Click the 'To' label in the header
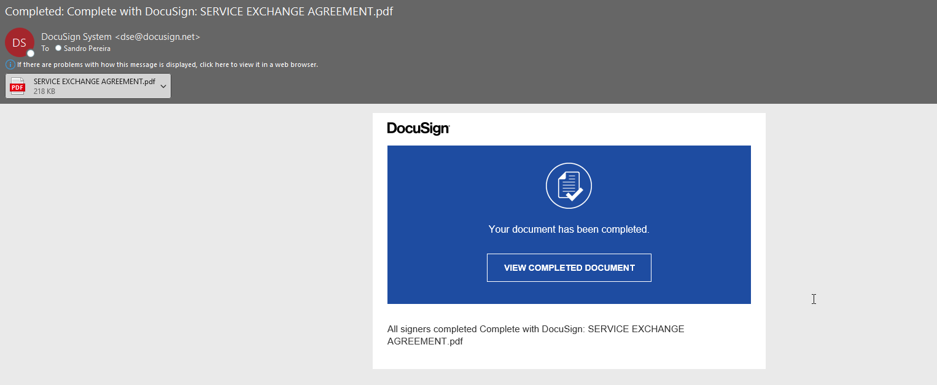The width and height of the screenshot is (937, 385). (45, 49)
